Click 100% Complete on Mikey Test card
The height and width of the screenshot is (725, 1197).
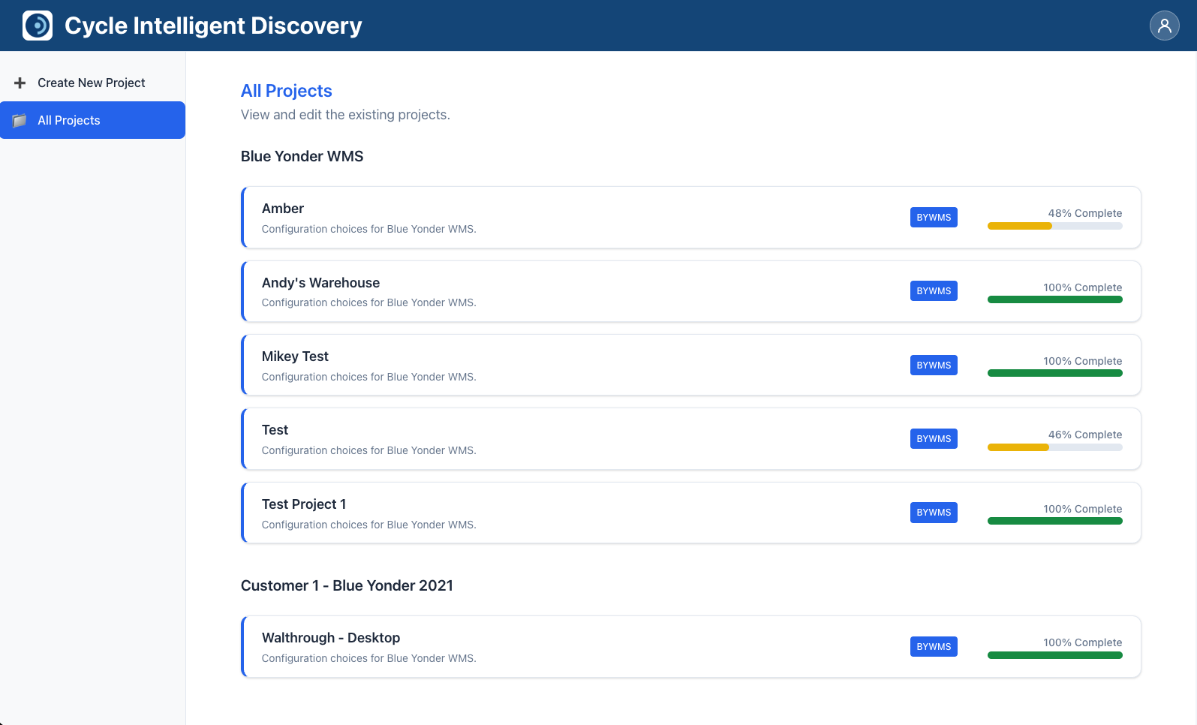tap(1083, 361)
